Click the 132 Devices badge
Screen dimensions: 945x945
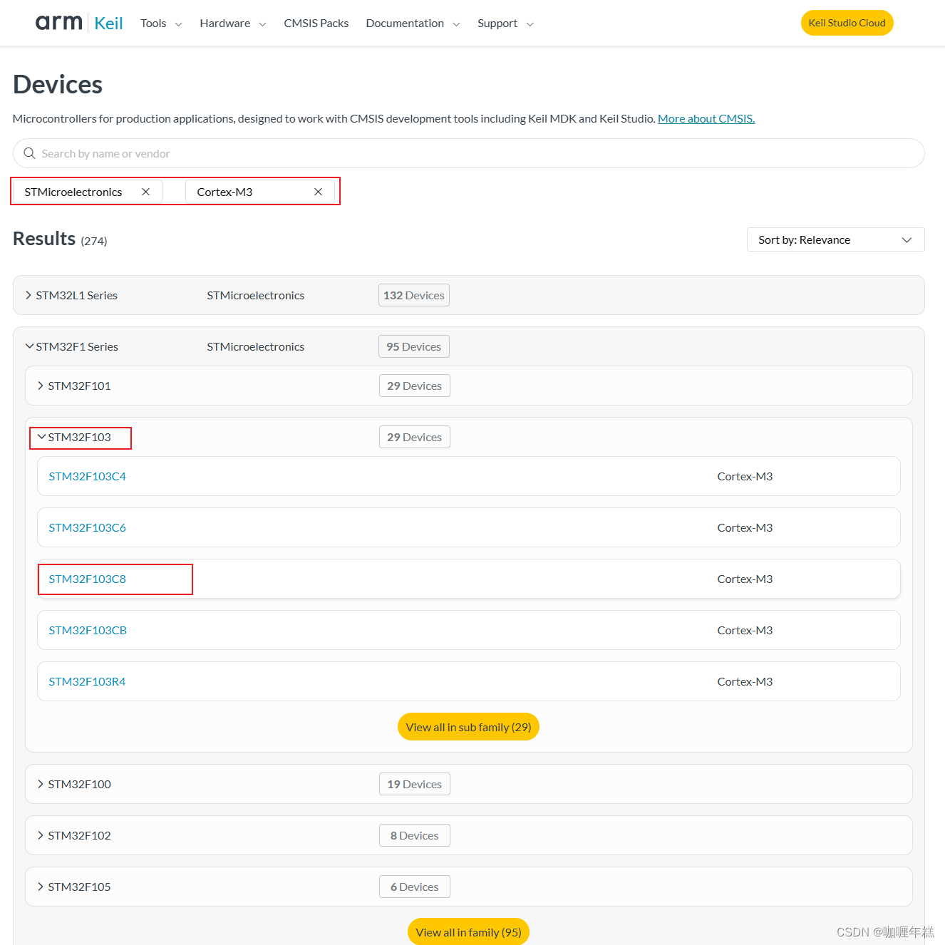pyautogui.click(x=414, y=295)
